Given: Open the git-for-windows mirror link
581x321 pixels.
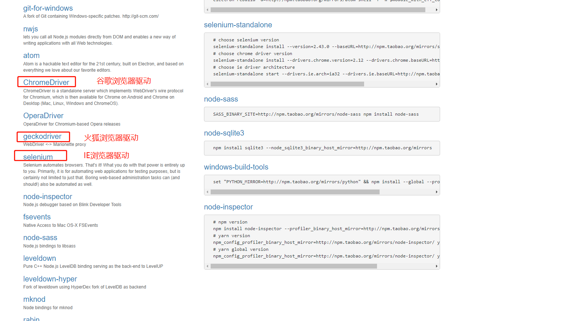Looking at the screenshot, I should 48,8.
